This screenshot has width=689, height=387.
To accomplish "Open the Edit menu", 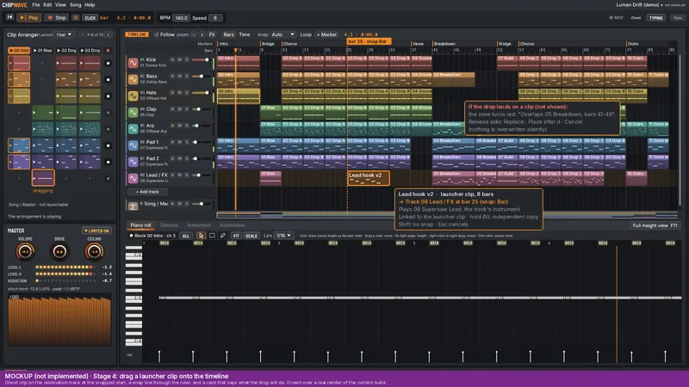I will [47, 5].
